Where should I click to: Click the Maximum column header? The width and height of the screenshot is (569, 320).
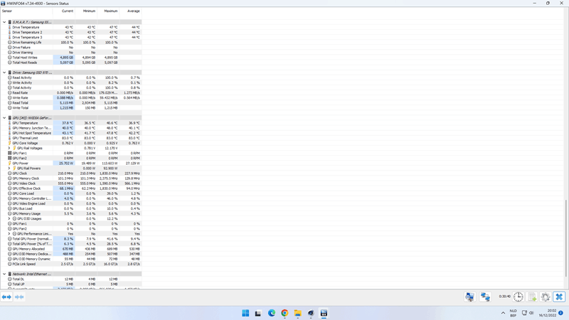pos(108,11)
